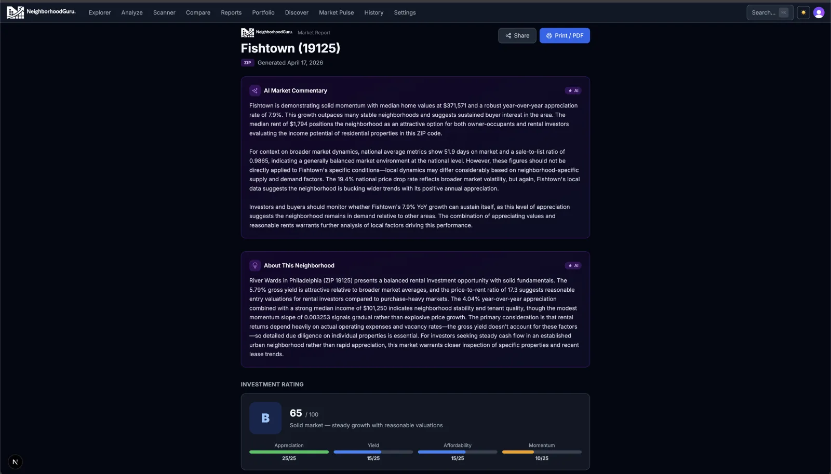Select the Reports menu item
The image size is (831, 474).
(x=231, y=12)
